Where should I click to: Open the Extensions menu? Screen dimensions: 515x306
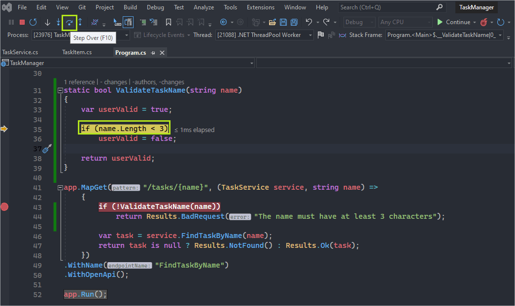[260, 7]
